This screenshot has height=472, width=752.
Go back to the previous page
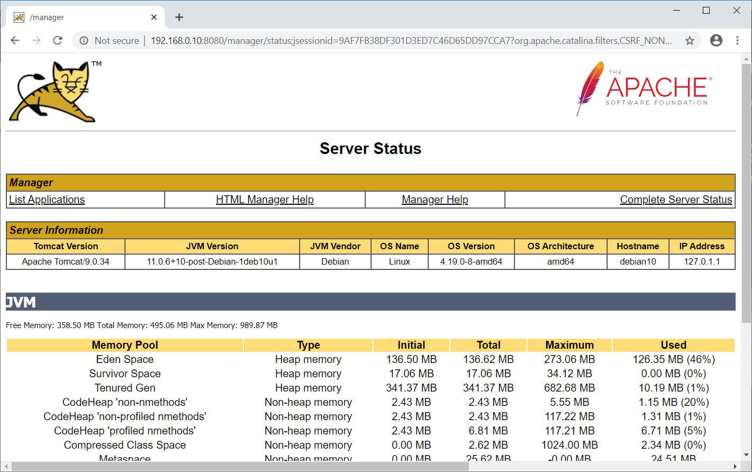[15, 40]
